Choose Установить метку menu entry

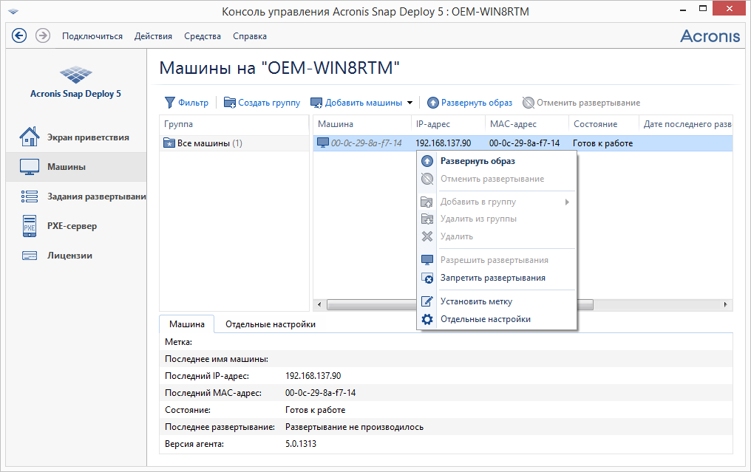pyautogui.click(x=497, y=301)
